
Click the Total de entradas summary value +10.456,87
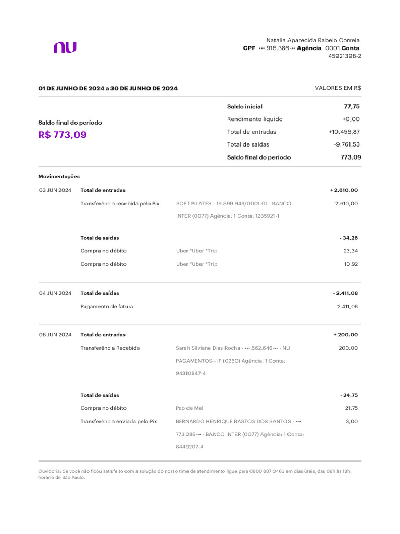(341, 132)
